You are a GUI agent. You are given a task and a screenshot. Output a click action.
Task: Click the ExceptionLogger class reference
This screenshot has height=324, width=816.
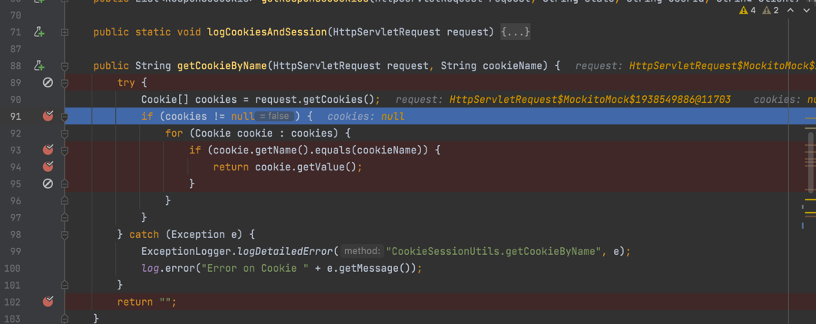point(186,251)
